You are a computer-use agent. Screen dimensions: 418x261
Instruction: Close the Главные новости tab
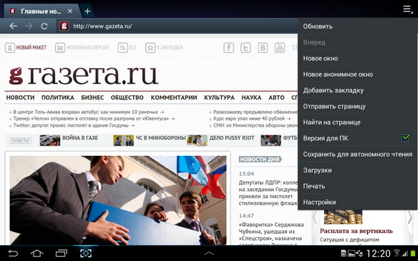pos(70,11)
